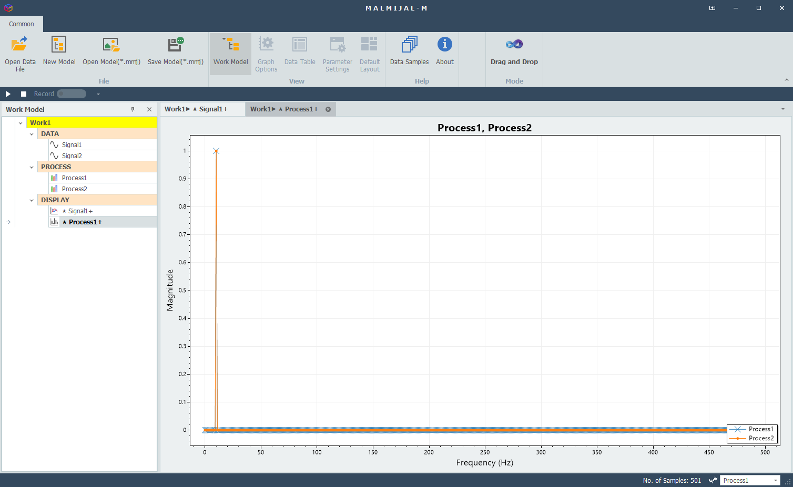Screen dimensions: 793x487
Task: Open the Data Table view
Action: (300, 54)
